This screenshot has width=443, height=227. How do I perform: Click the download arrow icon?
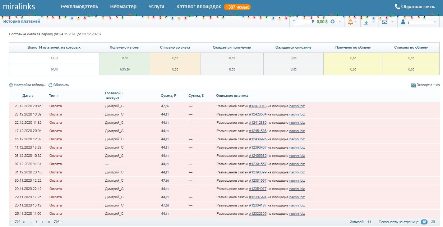pos(366,22)
